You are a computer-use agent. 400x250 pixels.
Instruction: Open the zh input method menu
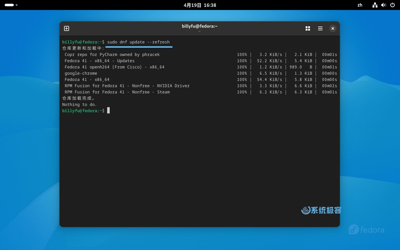point(360,5)
